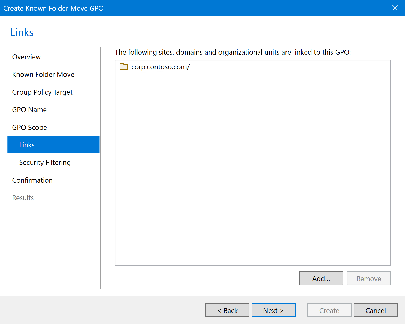Open the Known Folder Move step

[x=43, y=74]
